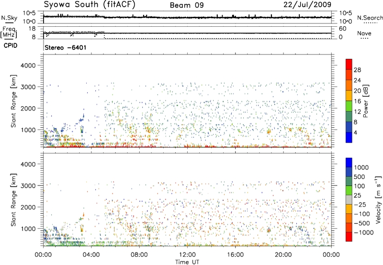The width and height of the screenshot is (383, 265).
Task: Click the date '22/Jul/2009'
Action: 307,5
